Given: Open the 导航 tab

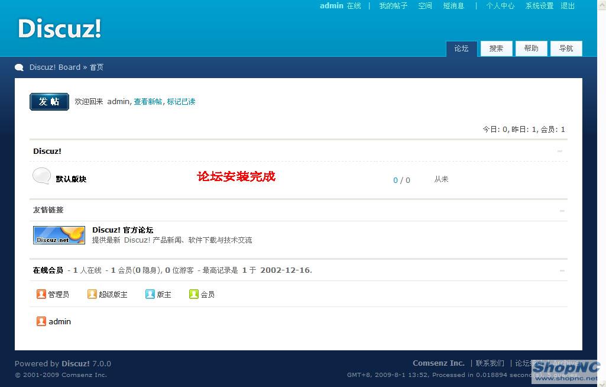Looking at the screenshot, I should click(x=566, y=49).
